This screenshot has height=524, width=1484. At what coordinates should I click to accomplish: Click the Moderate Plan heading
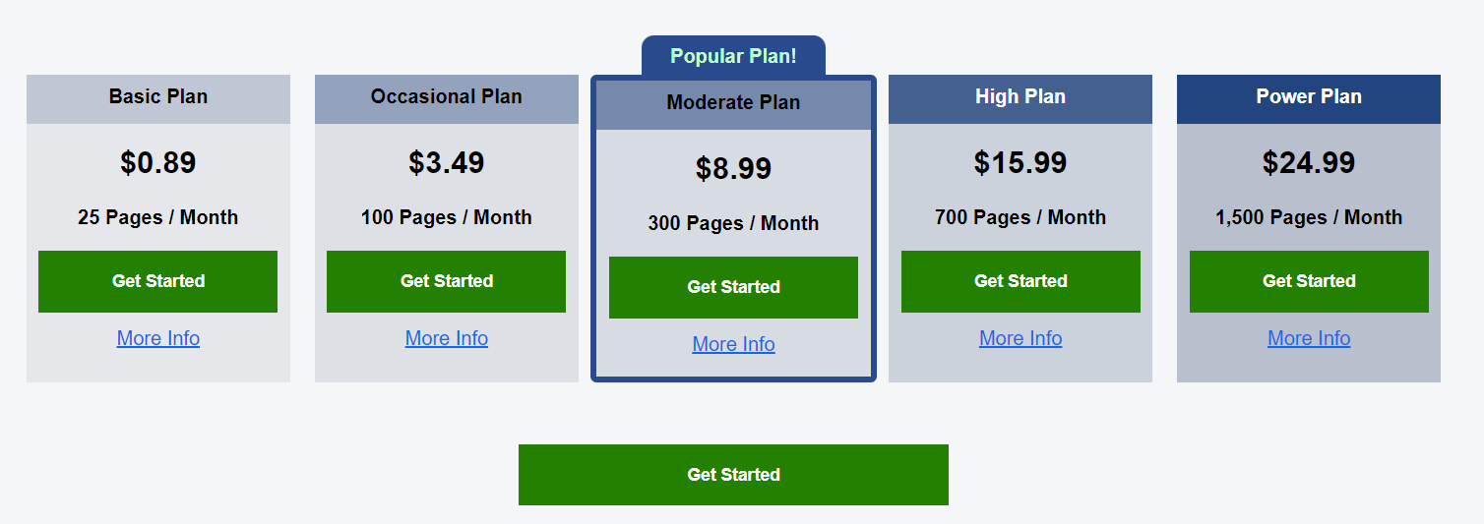733,103
